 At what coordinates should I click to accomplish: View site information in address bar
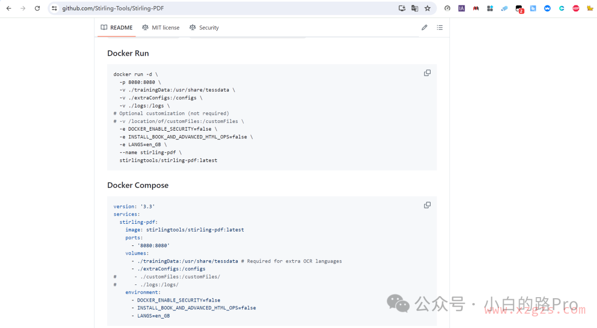(54, 8)
